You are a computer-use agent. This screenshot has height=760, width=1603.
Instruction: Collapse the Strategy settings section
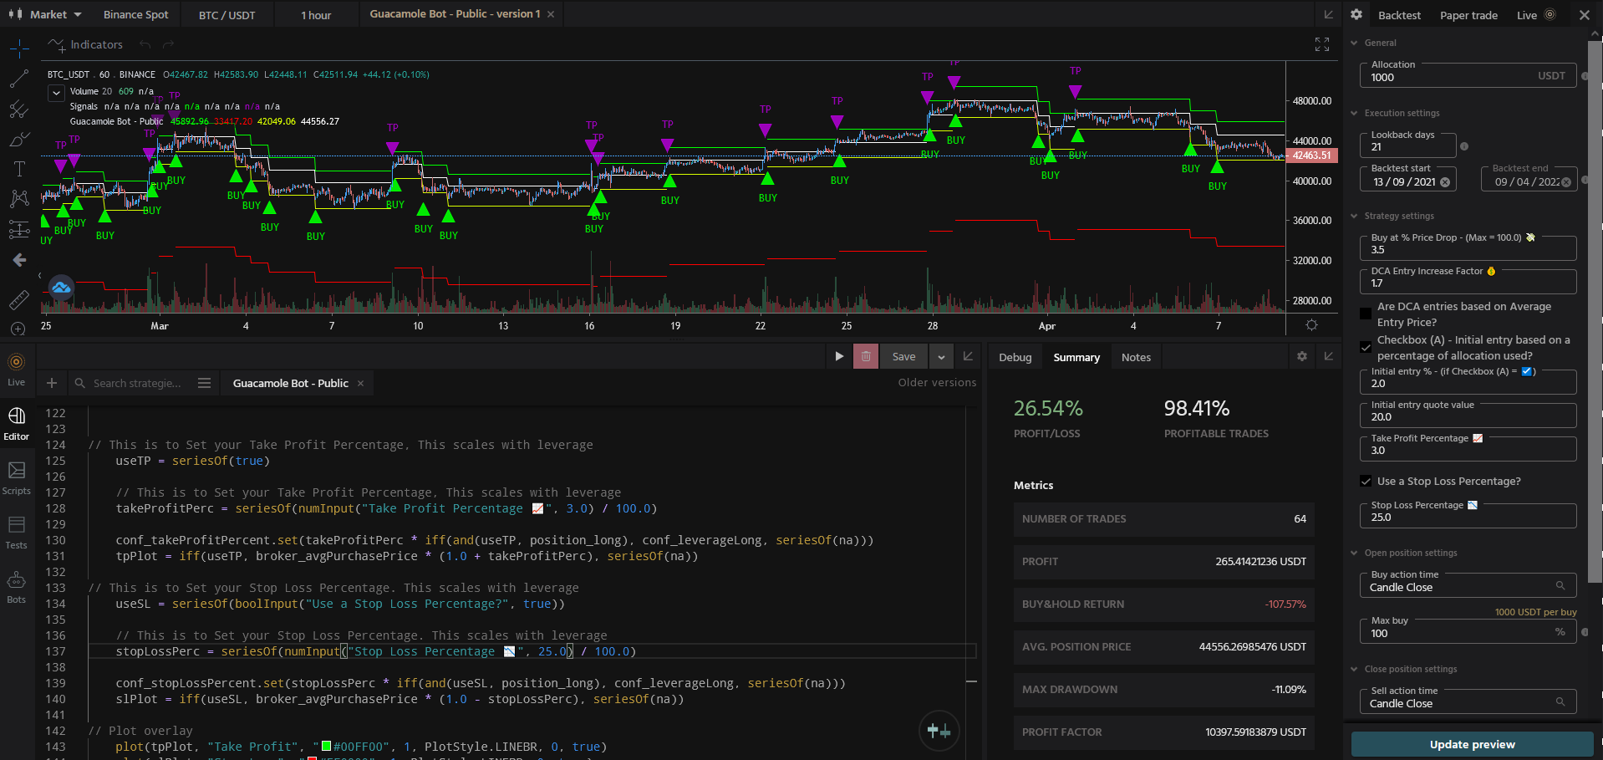coord(1355,216)
